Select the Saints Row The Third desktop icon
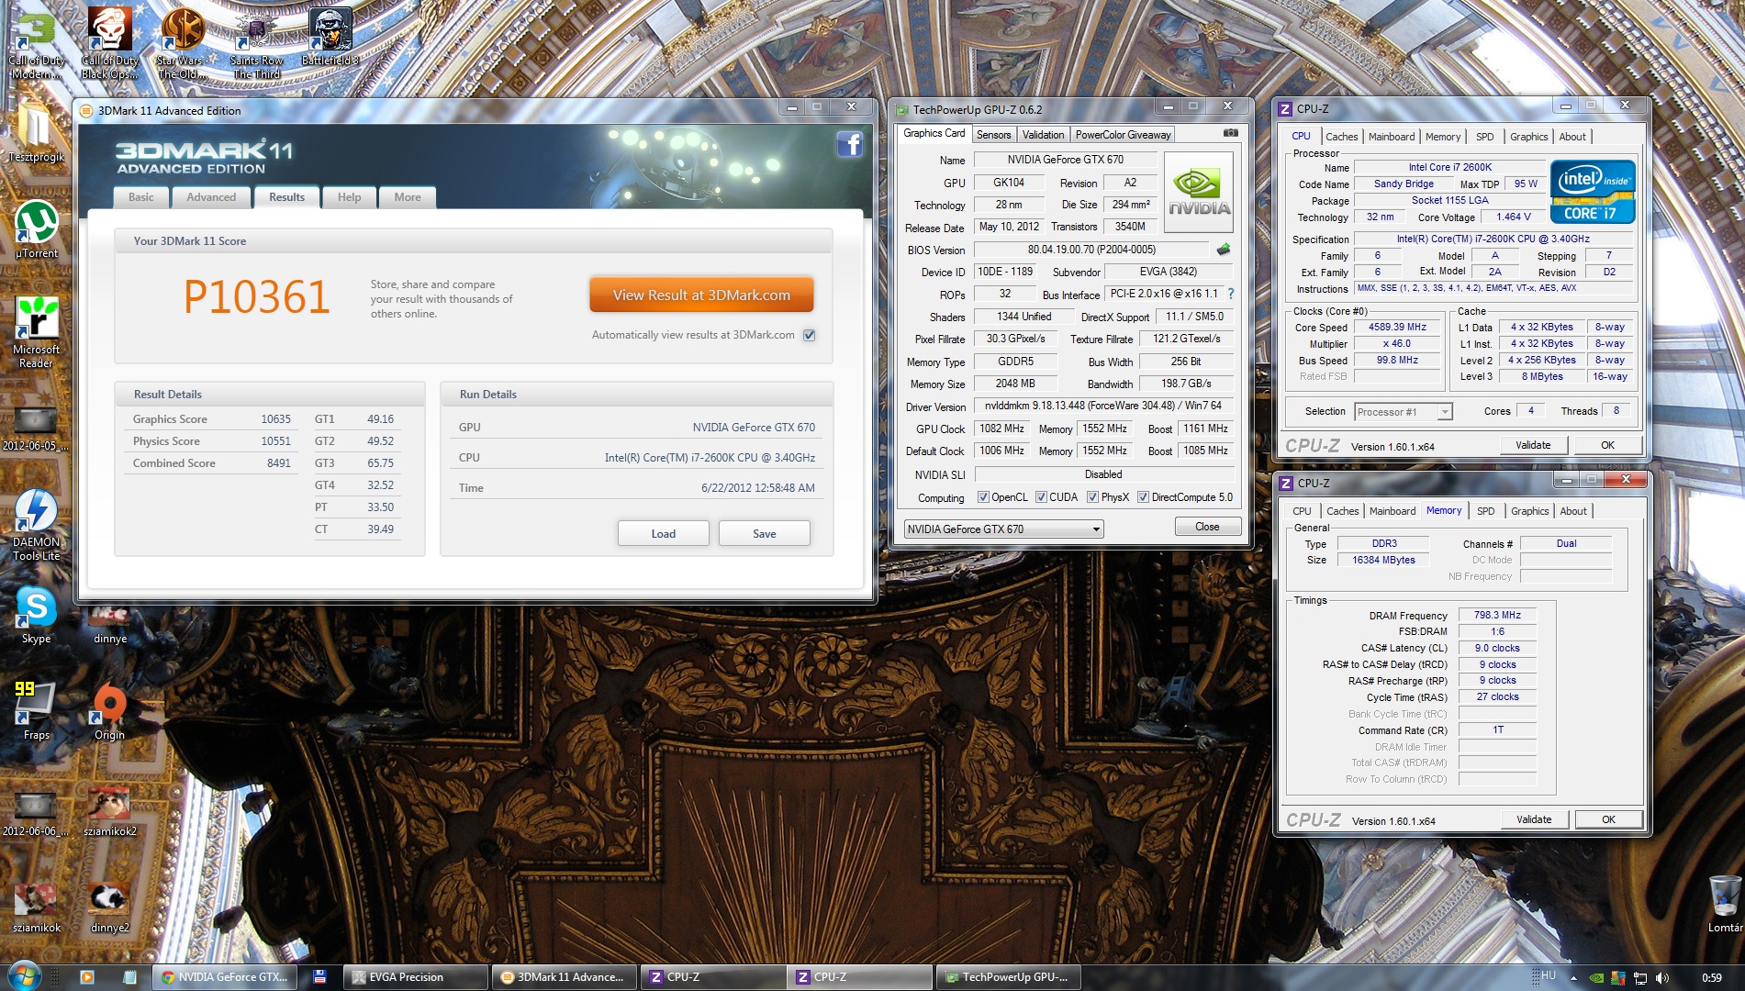Viewport: 1745px width, 991px height. (x=256, y=43)
